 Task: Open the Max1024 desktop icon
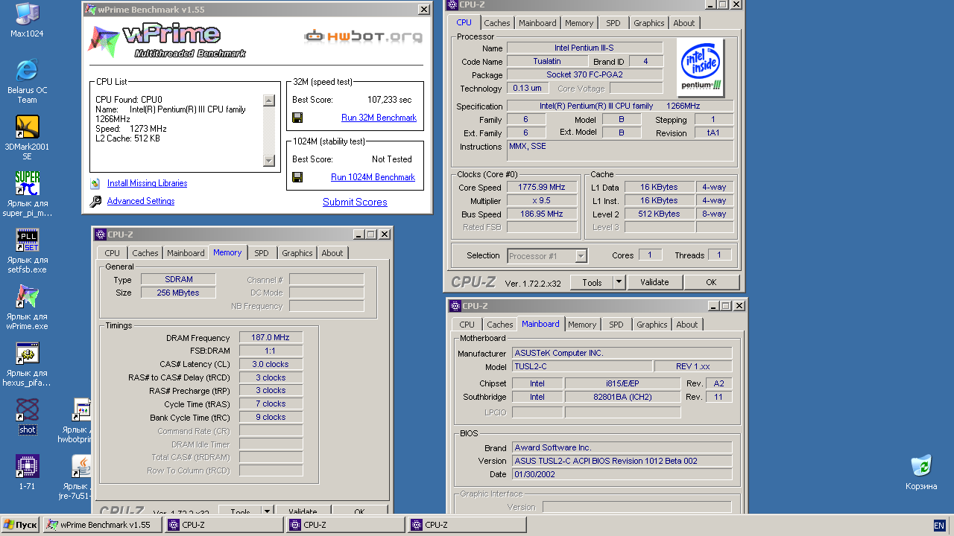pos(27,13)
